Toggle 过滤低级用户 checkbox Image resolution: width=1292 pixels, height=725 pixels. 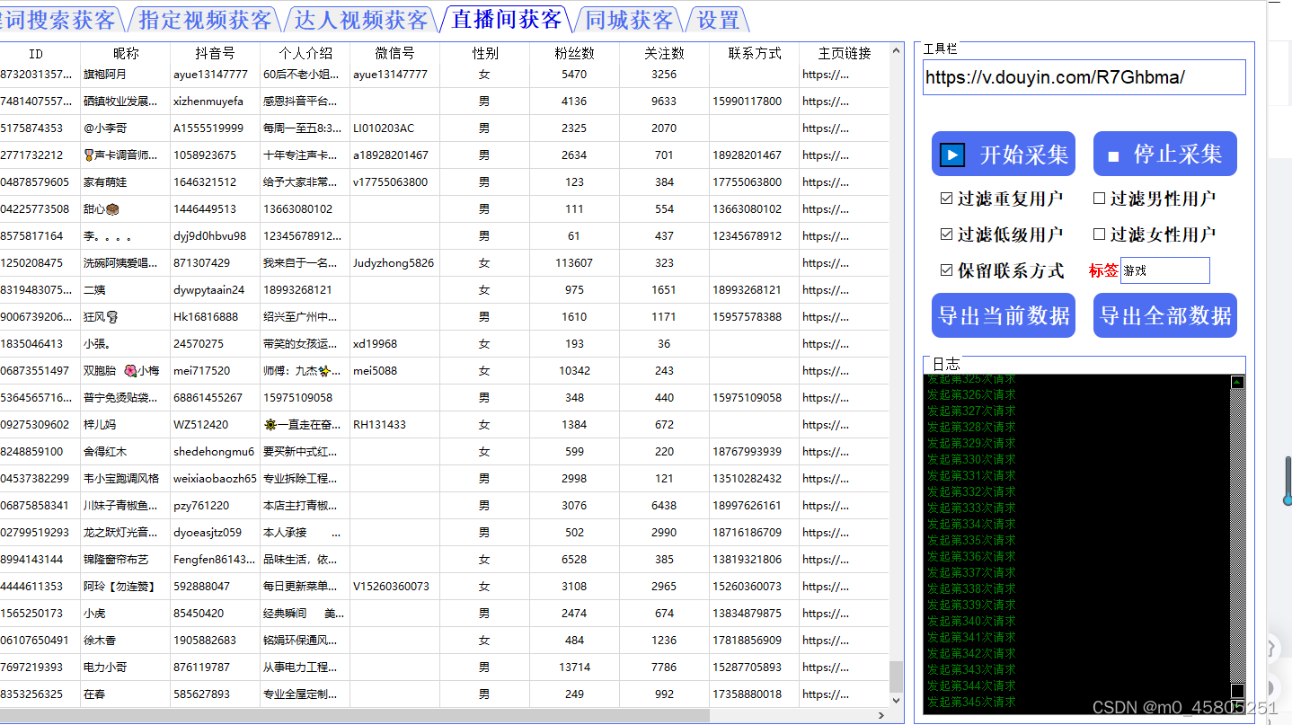[x=946, y=234]
